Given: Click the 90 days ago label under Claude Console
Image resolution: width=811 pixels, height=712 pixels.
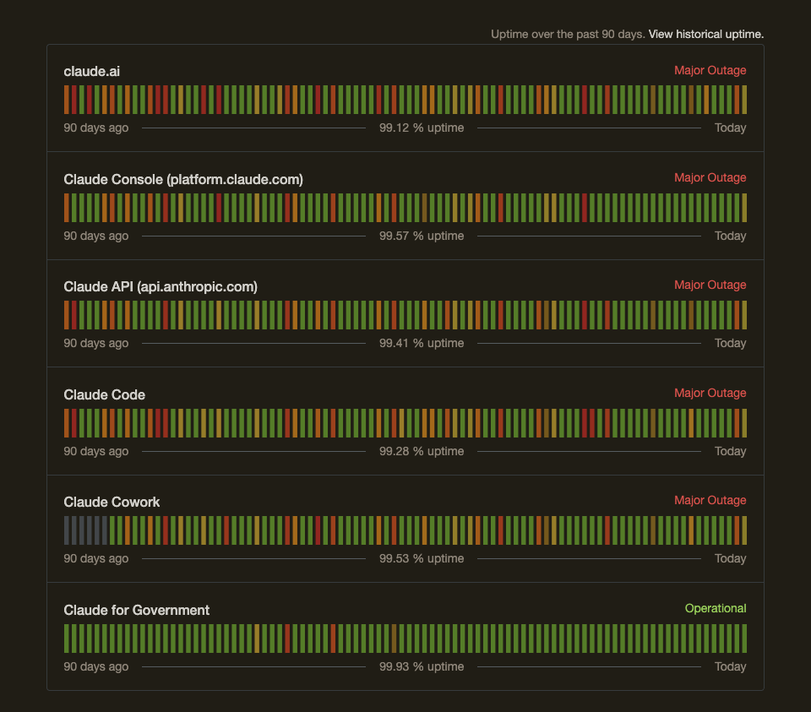Looking at the screenshot, I should coord(96,236).
